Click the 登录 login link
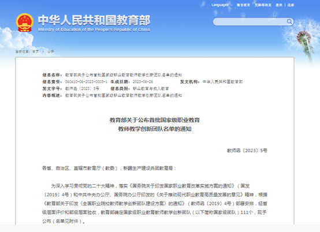This screenshot has width=320, height=232. coord(279,5)
